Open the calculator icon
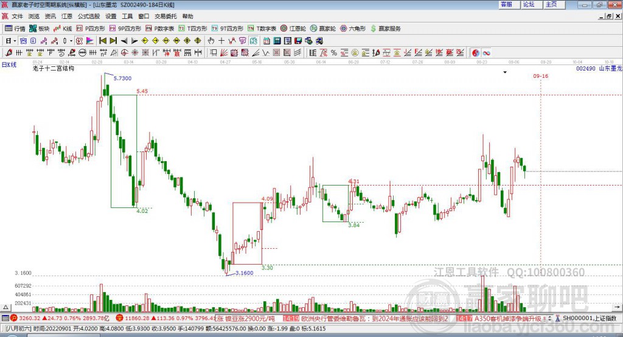The height and width of the screenshot is (337, 623). (x=277, y=41)
